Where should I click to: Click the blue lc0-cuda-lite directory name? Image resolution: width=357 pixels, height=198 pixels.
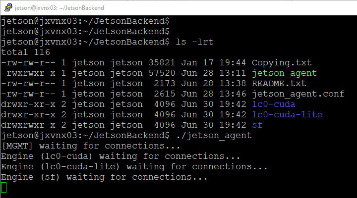point(287,115)
